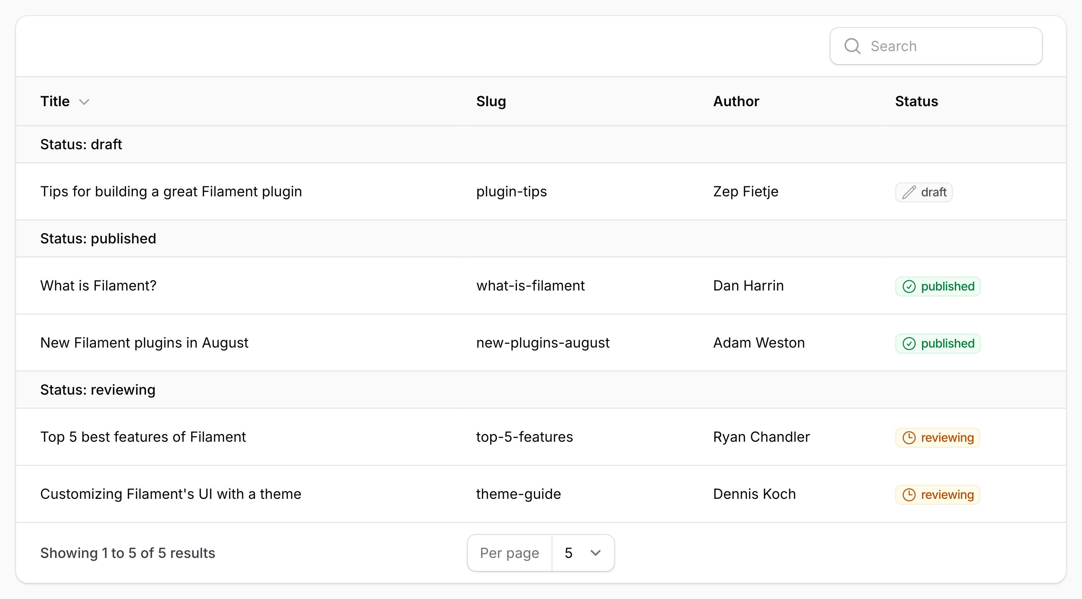This screenshot has height=599, width=1082.
Task: Click check-circle icon in new-plugins-august row
Action: pyautogui.click(x=909, y=344)
